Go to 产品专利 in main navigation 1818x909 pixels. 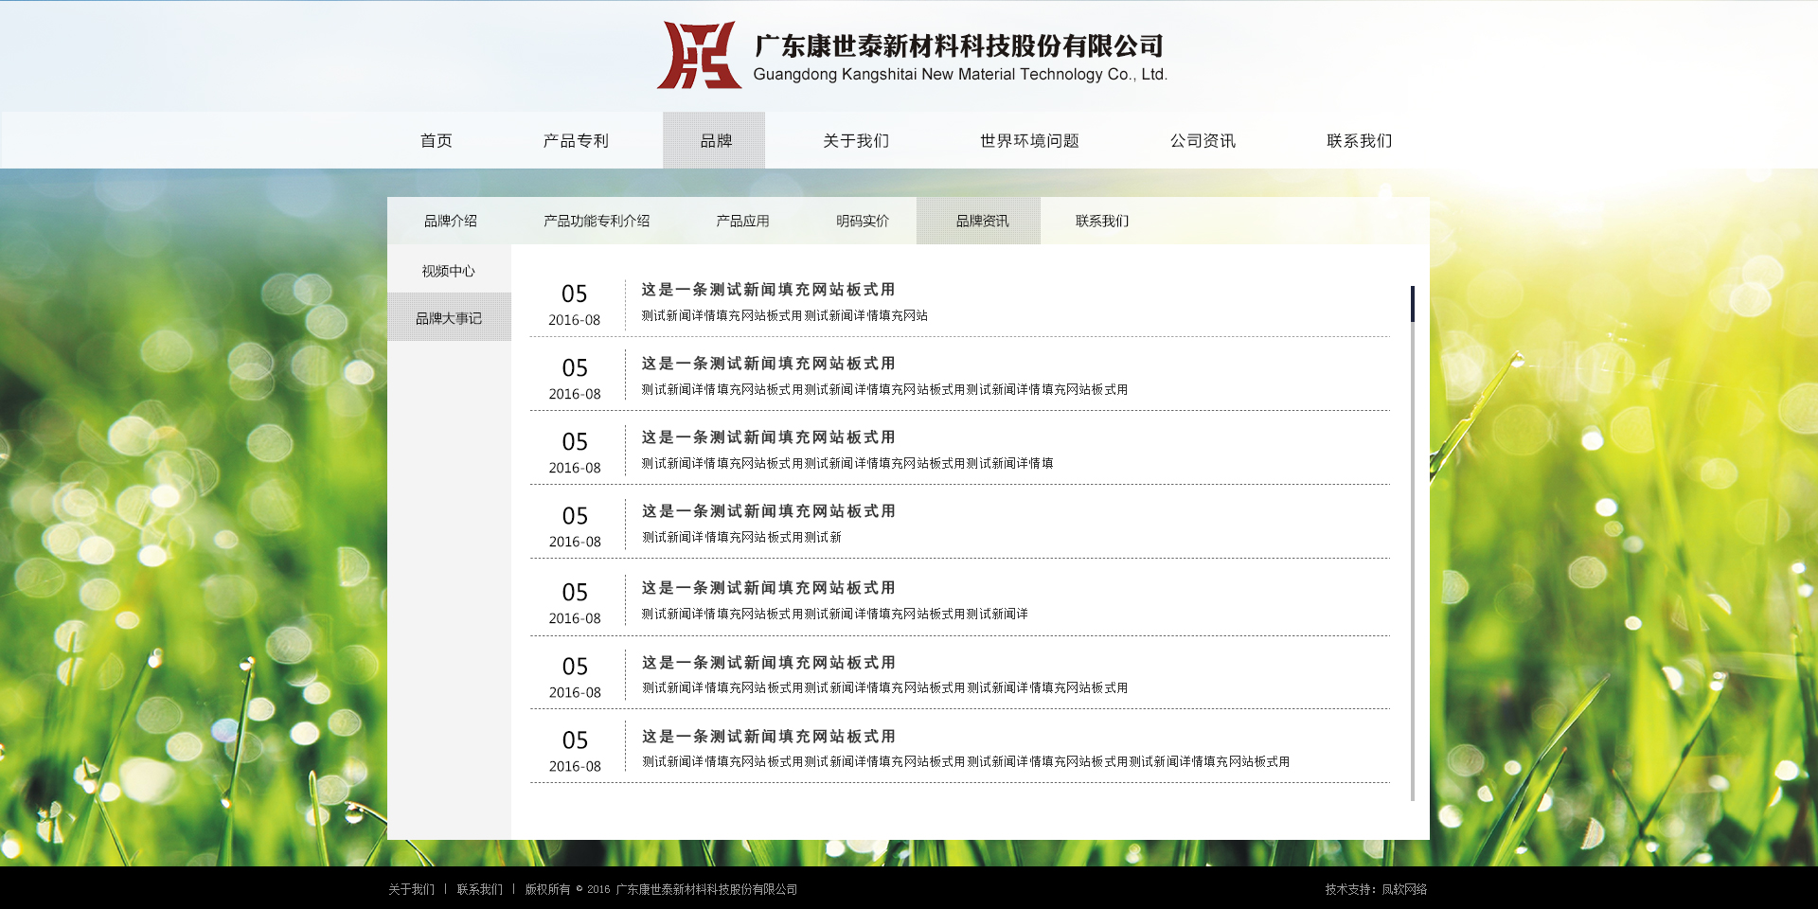tap(576, 141)
